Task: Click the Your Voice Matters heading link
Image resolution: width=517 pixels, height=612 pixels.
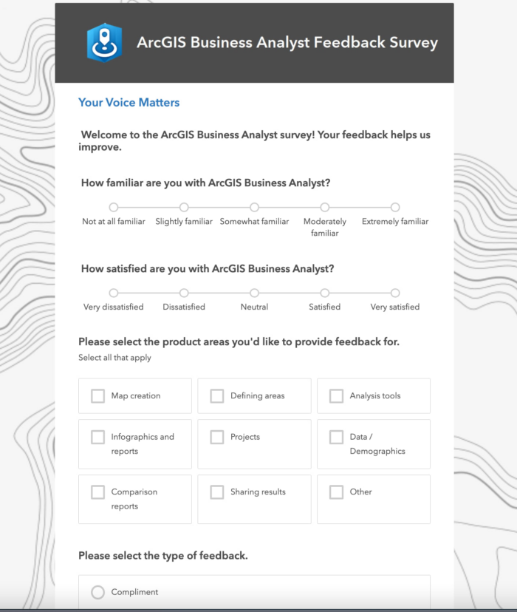Action: coord(129,102)
